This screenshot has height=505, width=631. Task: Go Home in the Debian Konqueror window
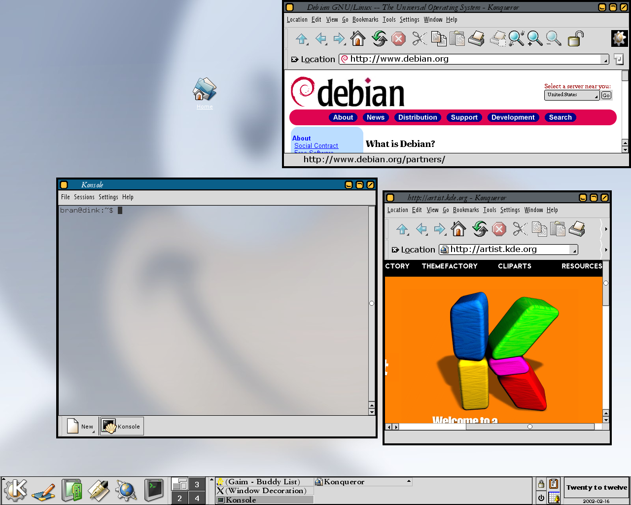click(358, 38)
